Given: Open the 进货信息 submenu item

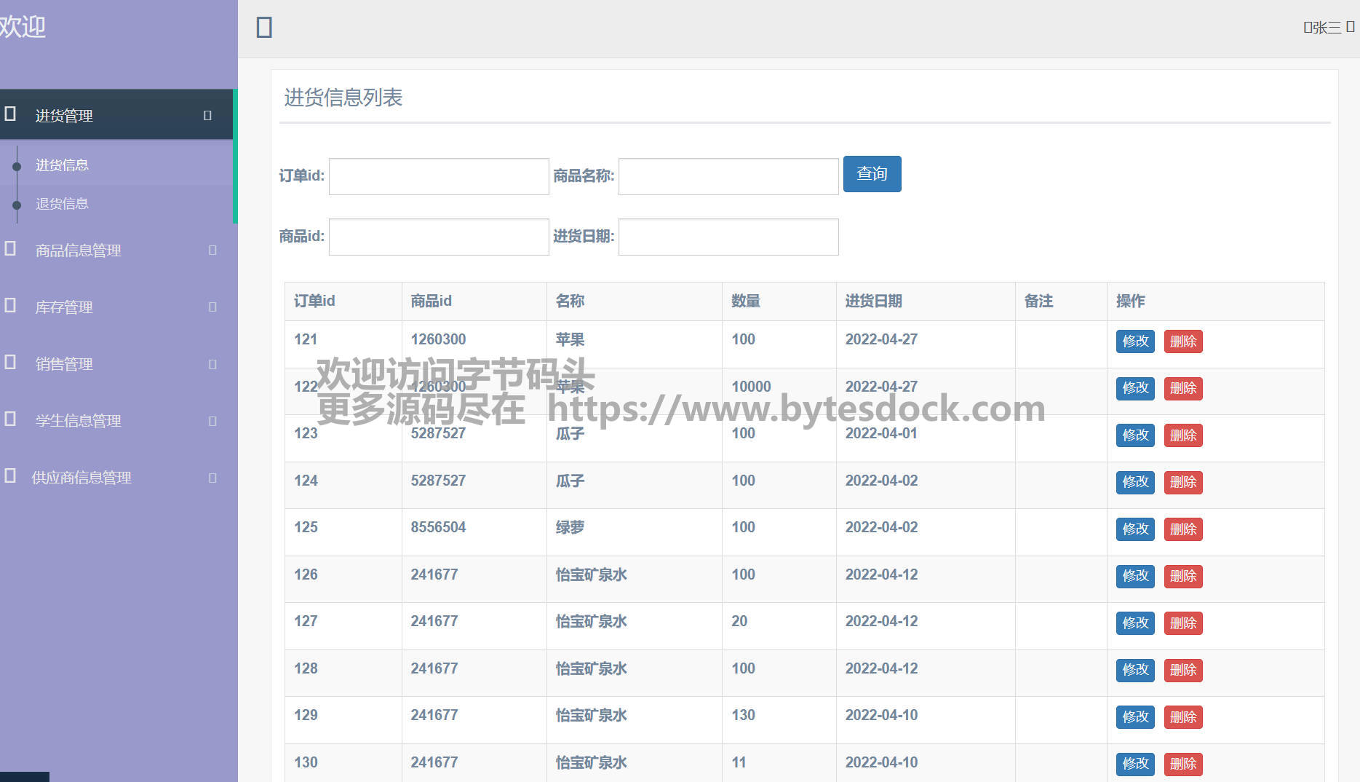Looking at the screenshot, I should pyautogui.click(x=62, y=165).
